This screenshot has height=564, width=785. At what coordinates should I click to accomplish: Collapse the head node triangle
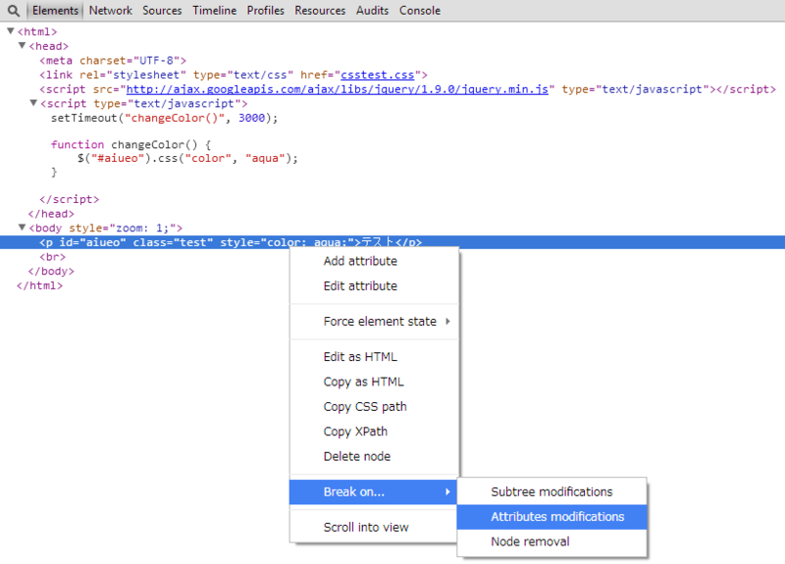tap(22, 45)
